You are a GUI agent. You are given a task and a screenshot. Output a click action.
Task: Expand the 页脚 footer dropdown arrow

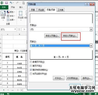tap(91, 46)
